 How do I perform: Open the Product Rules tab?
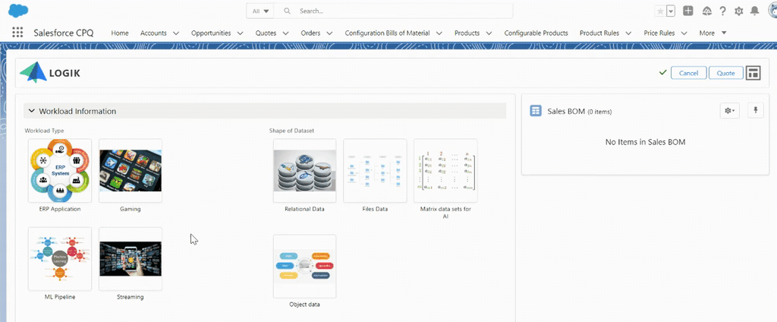[599, 33]
